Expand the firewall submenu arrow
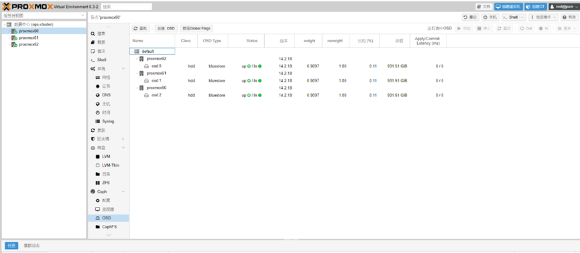This screenshot has width=580, height=253. pyautogui.click(x=123, y=139)
